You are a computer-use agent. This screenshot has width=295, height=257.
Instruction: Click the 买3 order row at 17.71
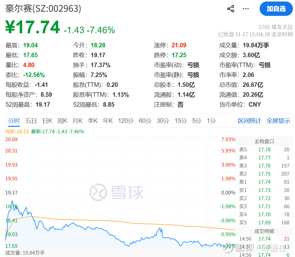[x=264, y=206]
